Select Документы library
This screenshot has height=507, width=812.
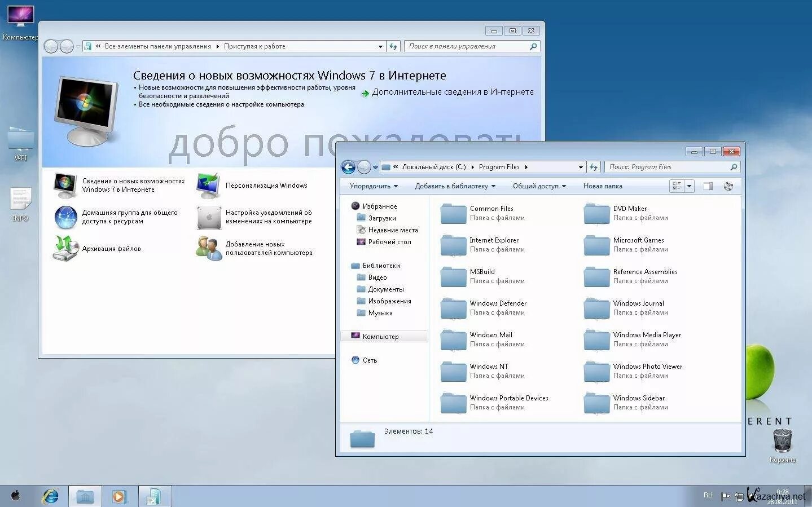[380, 289]
